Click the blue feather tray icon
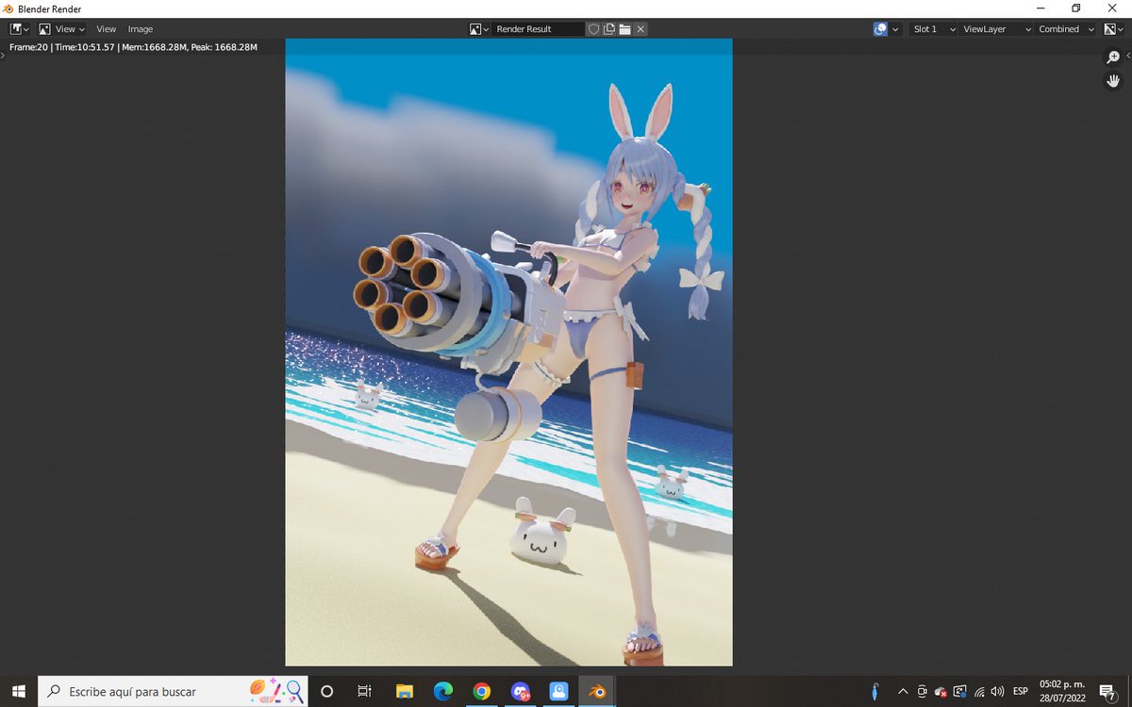 coord(876,691)
